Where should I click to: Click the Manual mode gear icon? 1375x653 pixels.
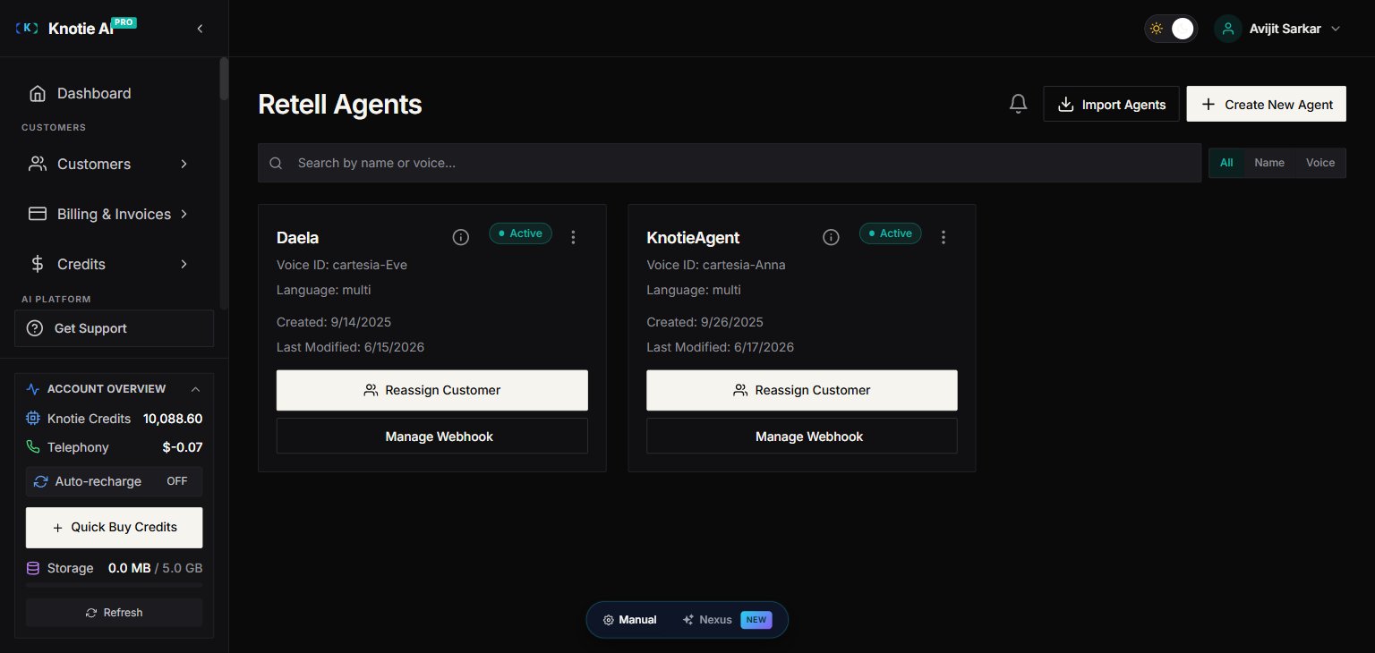pyautogui.click(x=609, y=620)
